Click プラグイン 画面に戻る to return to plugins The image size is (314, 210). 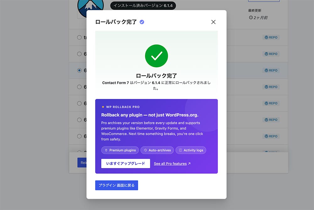click(x=116, y=185)
